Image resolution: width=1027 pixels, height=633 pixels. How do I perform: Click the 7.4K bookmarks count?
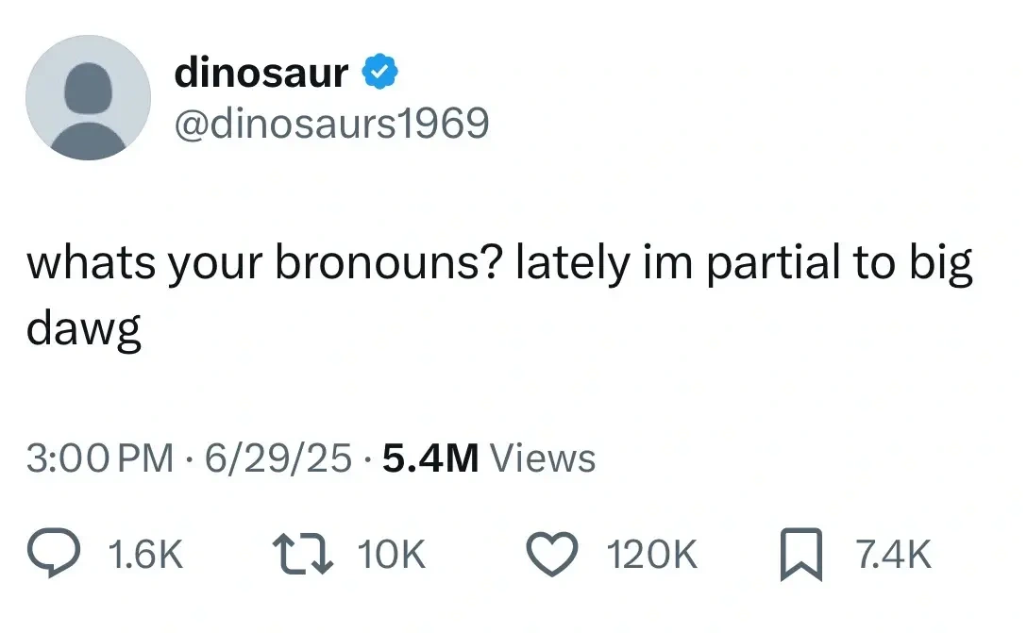893,555
